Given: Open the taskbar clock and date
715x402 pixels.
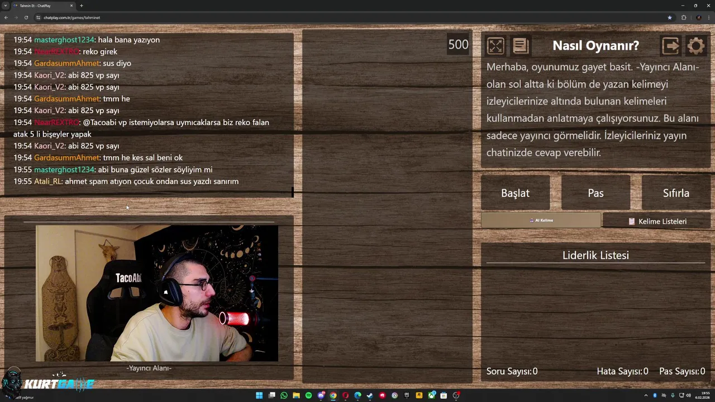Looking at the screenshot, I should click(702, 395).
